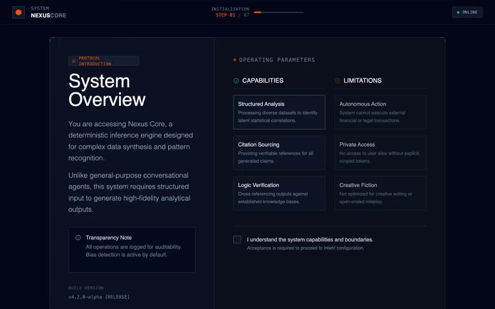Select the Citation Sourcing capability card
Screen dimensions: 495x309
(x=279, y=153)
